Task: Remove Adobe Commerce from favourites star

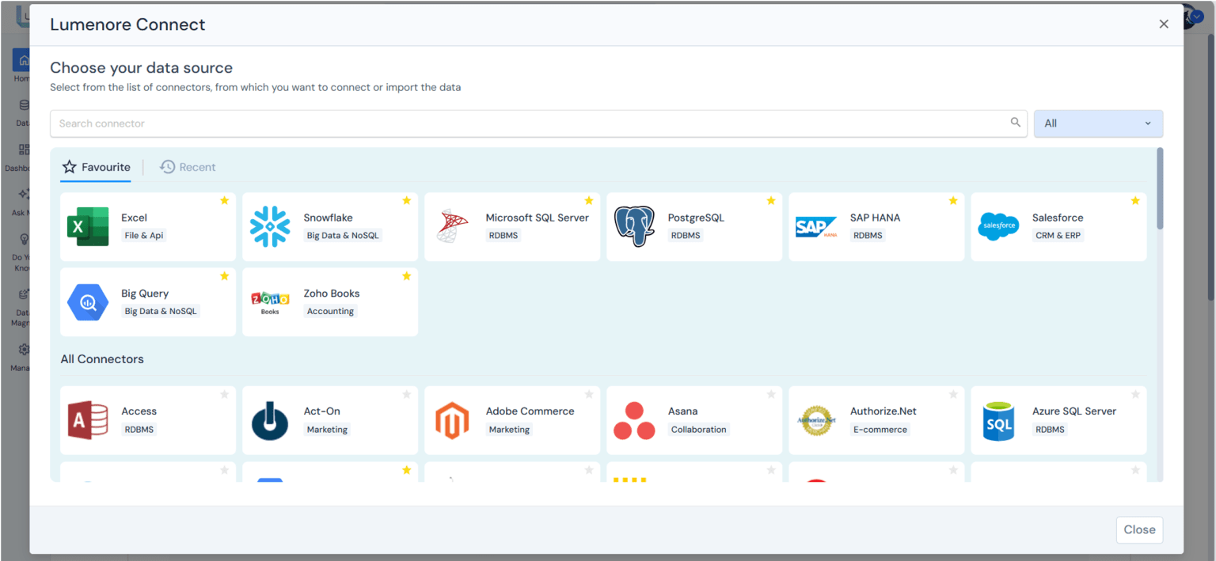Action: coord(588,393)
